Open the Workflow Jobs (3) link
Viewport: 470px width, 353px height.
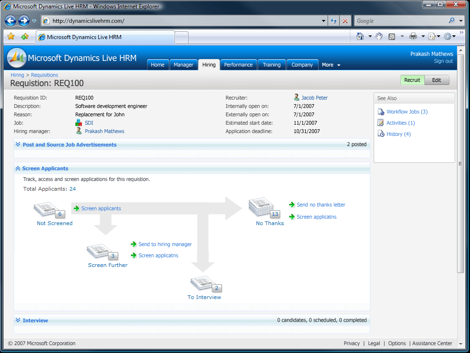coord(407,112)
